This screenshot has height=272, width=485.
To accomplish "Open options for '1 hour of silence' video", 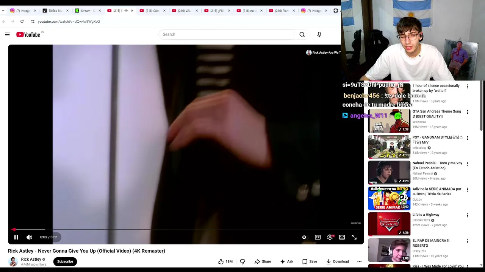I will click(x=467, y=87).
